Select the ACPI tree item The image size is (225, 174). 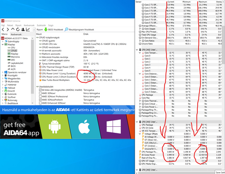pyautogui.click(x=12, y=69)
